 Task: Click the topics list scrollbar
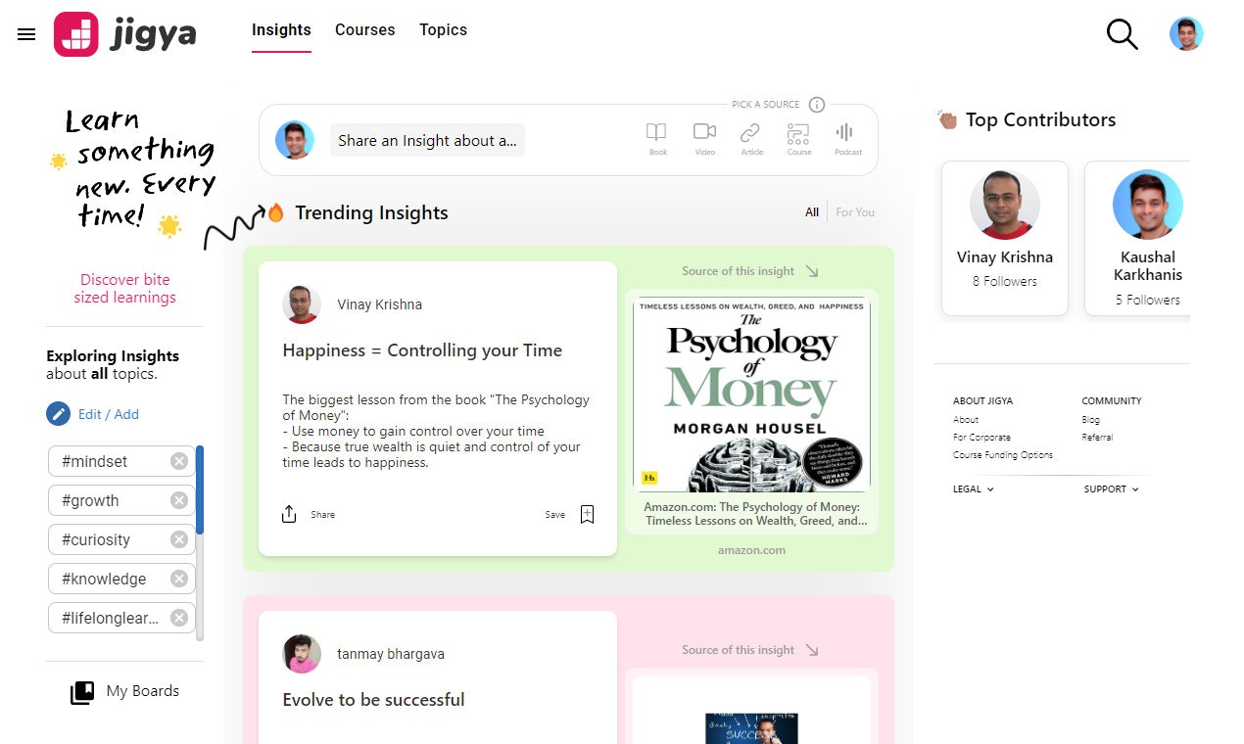coord(200,542)
